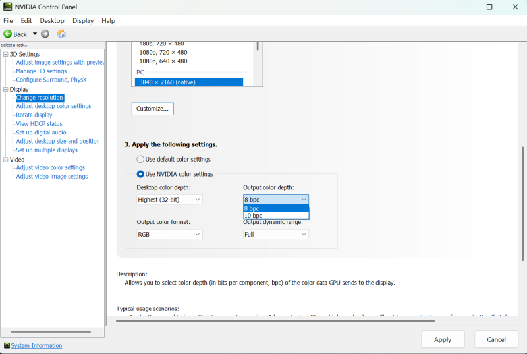Click main panel vertical scrollbar
This screenshot has height=354, width=527.
tap(522, 204)
